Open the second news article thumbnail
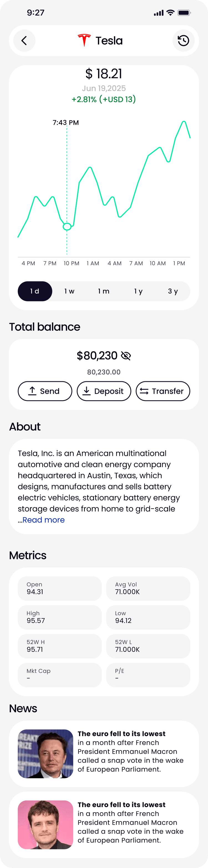This screenshot has height=868, width=208. [45, 825]
